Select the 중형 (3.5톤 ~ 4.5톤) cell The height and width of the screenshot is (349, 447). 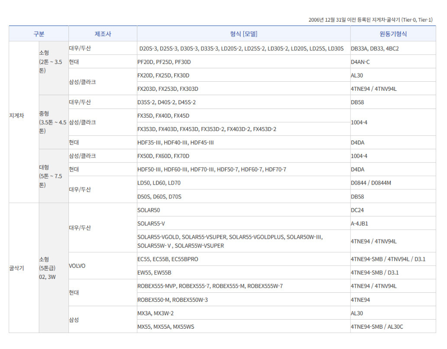pos(54,122)
